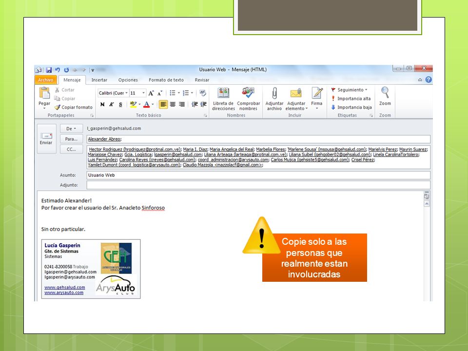Open the quick access toolbar customize arrow

click(x=93, y=70)
